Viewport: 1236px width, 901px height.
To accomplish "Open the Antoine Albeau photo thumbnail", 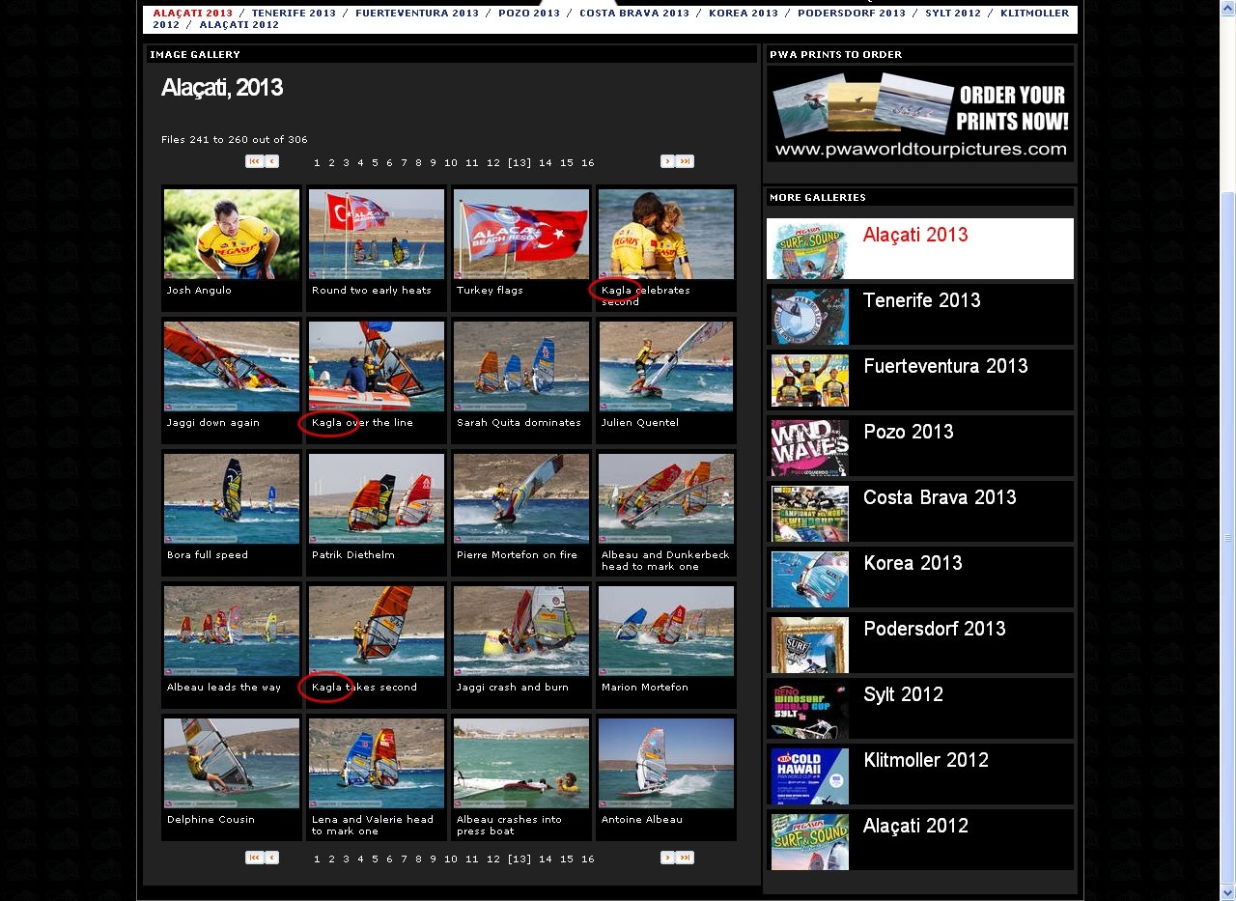I will [666, 764].
